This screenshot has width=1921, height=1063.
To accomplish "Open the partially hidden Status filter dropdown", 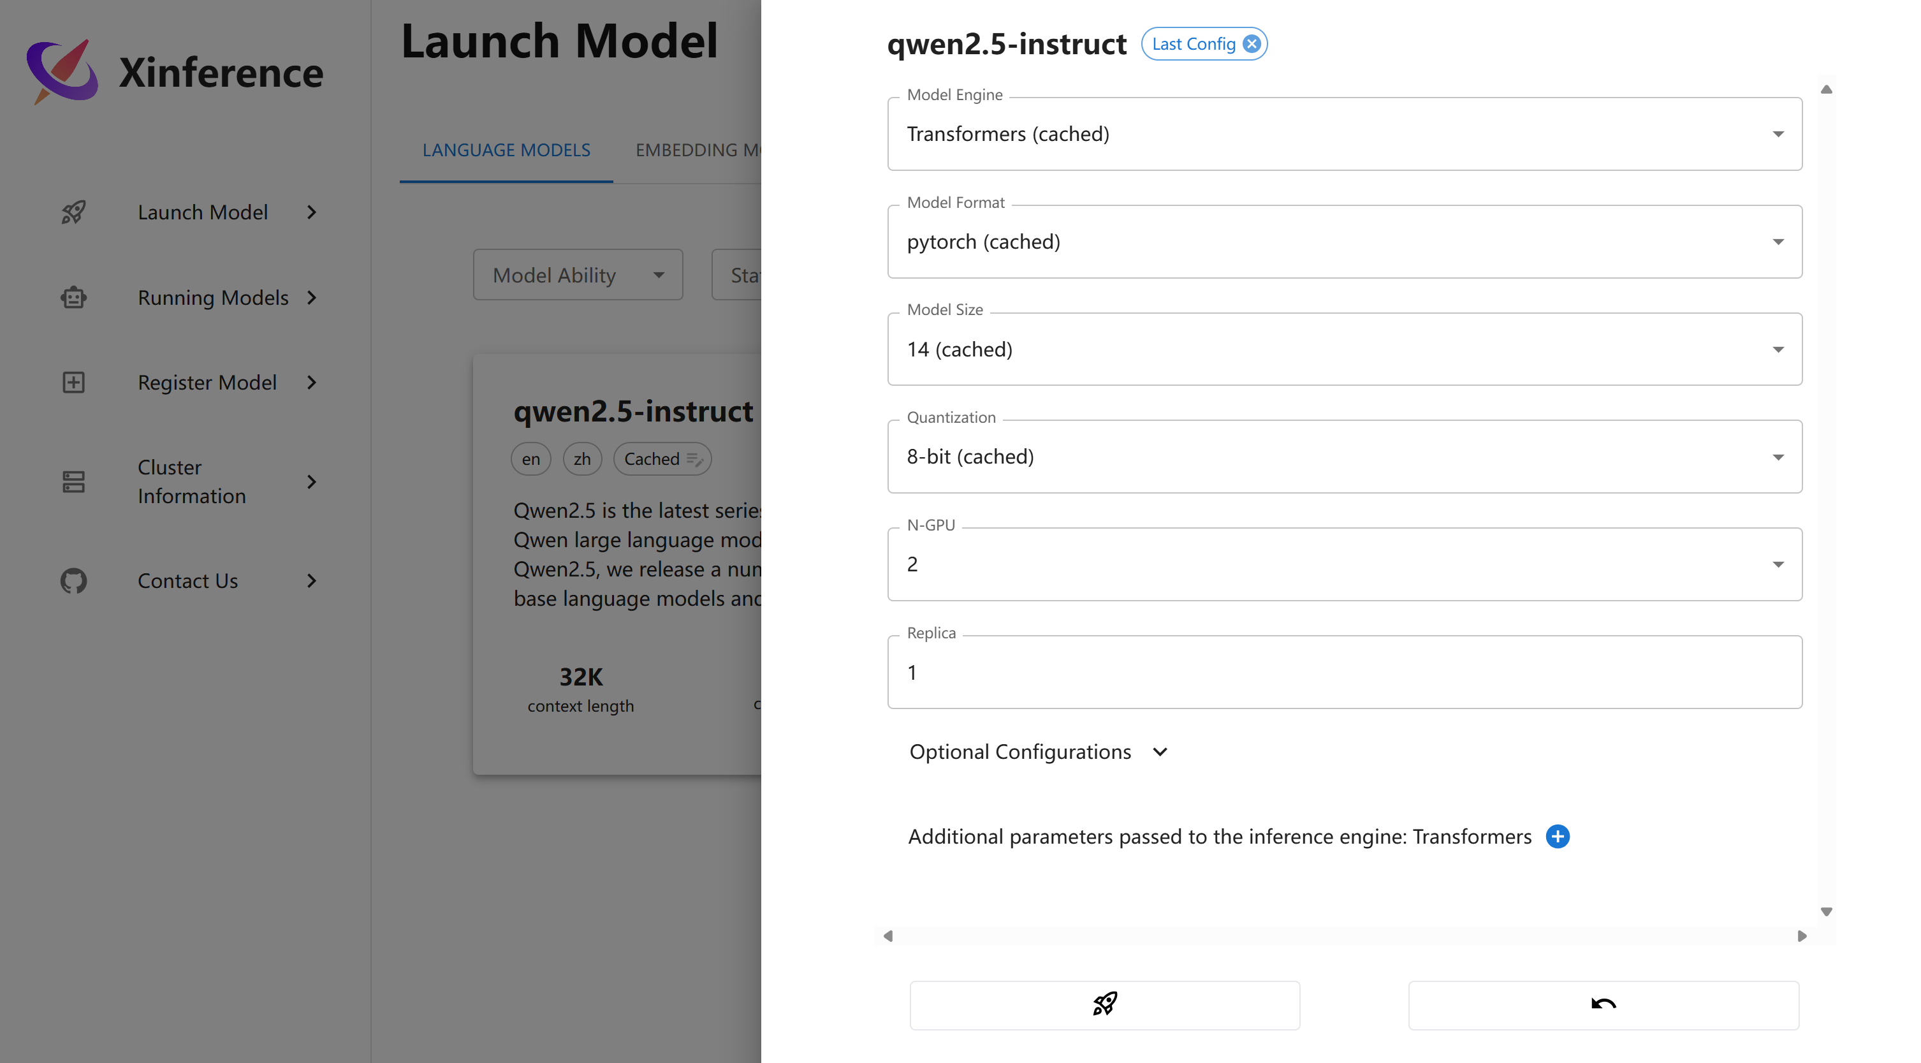I will coord(737,275).
